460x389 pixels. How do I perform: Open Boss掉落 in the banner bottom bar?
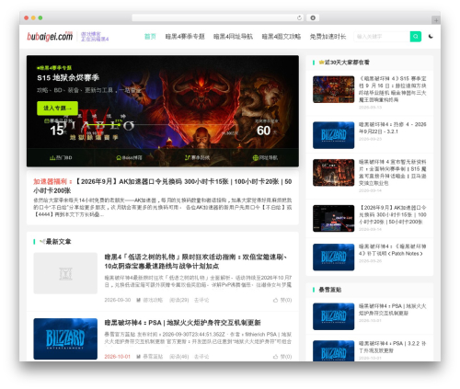(x=129, y=157)
